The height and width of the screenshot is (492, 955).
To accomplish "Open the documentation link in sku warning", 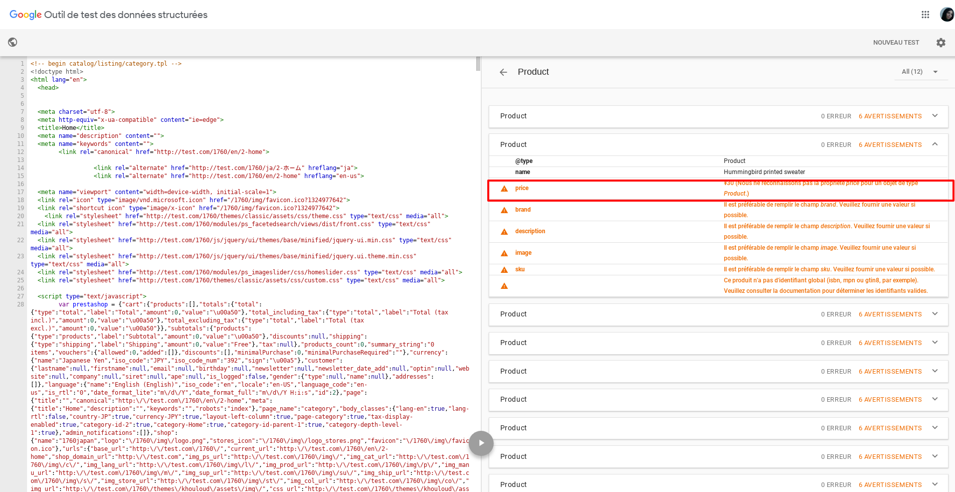I will [799, 290].
